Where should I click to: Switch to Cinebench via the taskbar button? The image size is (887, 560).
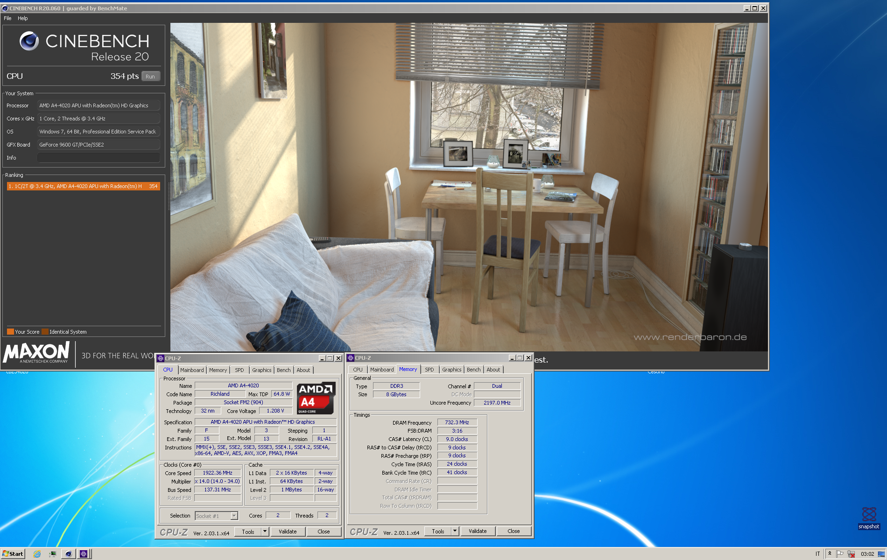coord(69,554)
